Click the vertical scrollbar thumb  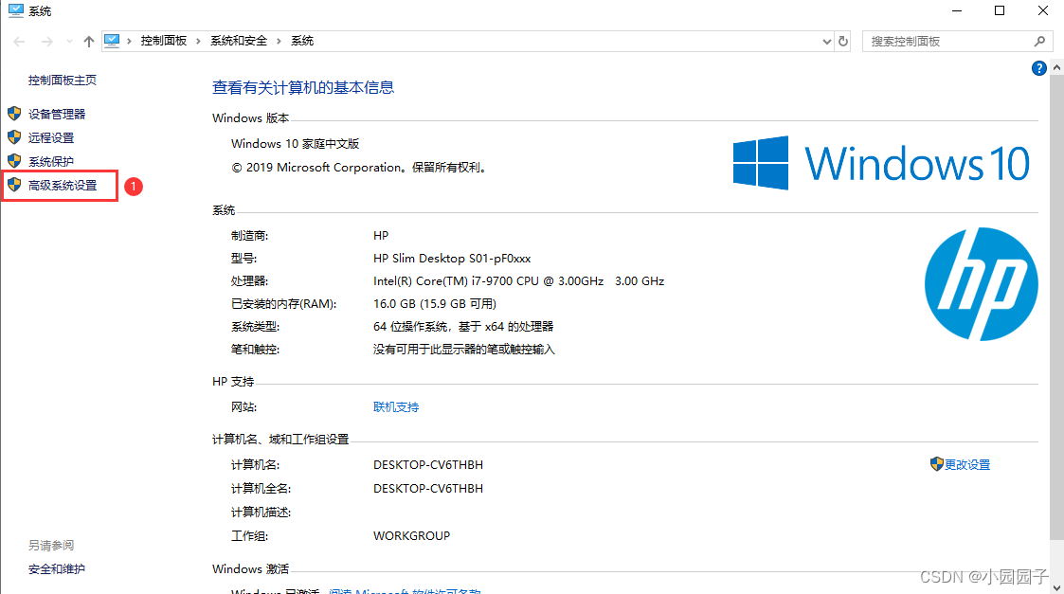[1056, 307]
